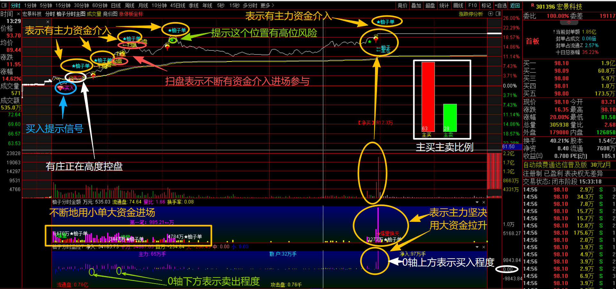The image size is (616, 289).
Task: Activate the 画线 drawing tool
Action: click(458, 5)
